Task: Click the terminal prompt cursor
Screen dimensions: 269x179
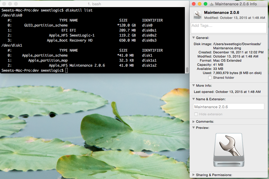Action: 66,70
